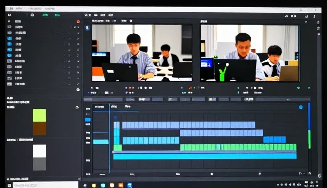
Task: Select the light-blue clip on the top track
Action: coord(189,125)
